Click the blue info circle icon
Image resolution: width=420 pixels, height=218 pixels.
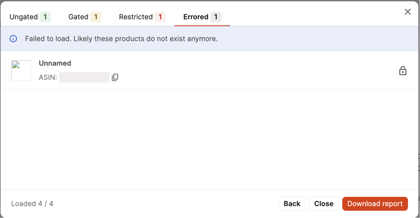13,39
